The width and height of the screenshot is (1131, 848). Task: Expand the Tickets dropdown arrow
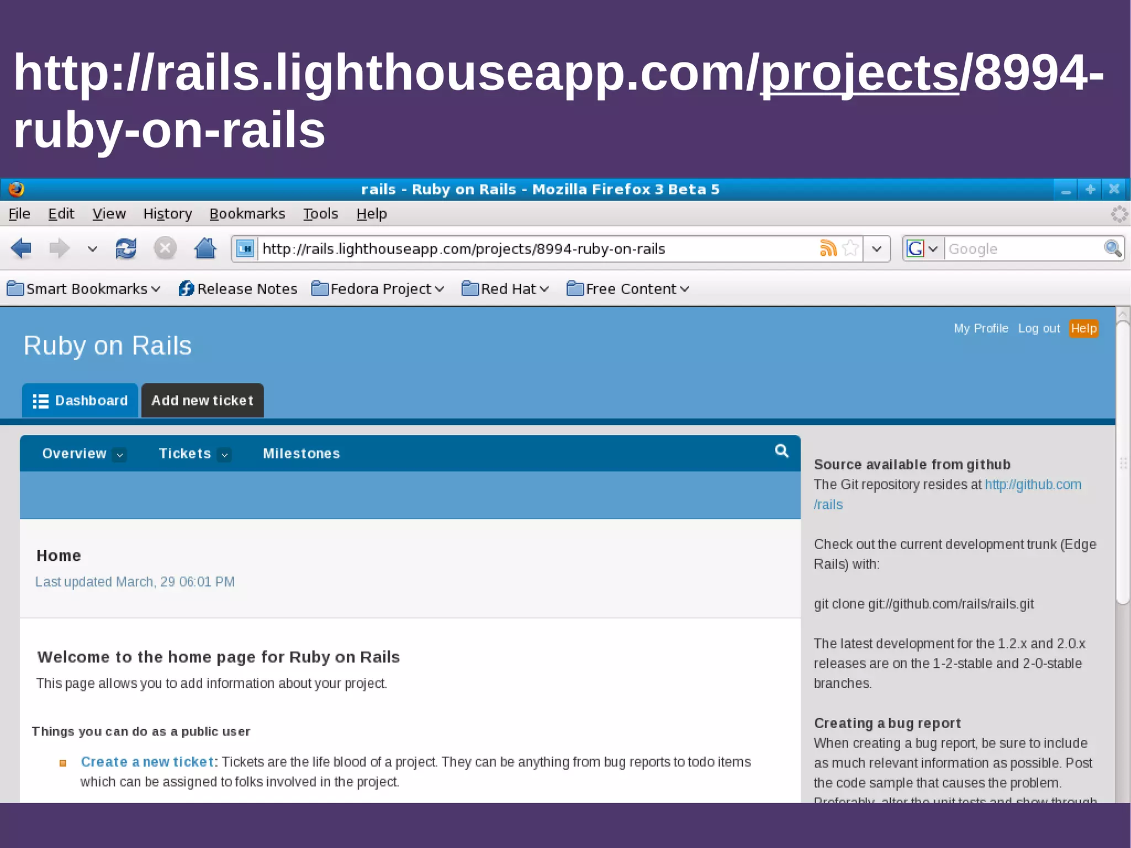click(x=224, y=455)
